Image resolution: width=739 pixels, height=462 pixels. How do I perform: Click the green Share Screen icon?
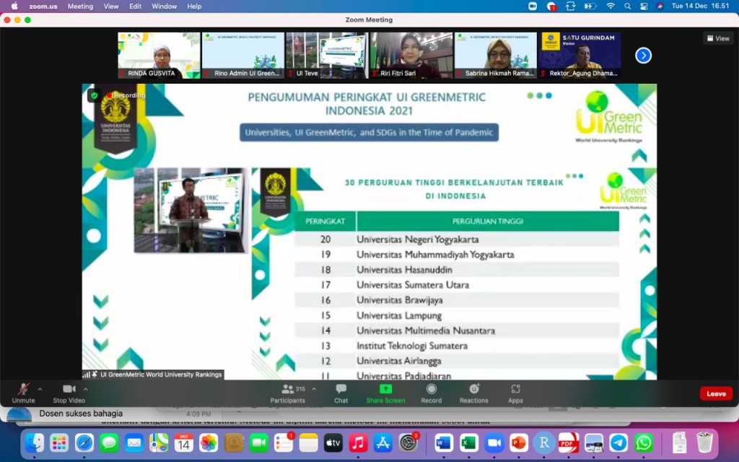[x=385, y=388]
